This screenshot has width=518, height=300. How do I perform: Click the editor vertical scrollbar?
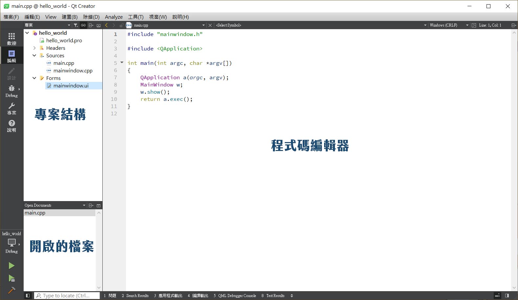(x=514, y=160)
